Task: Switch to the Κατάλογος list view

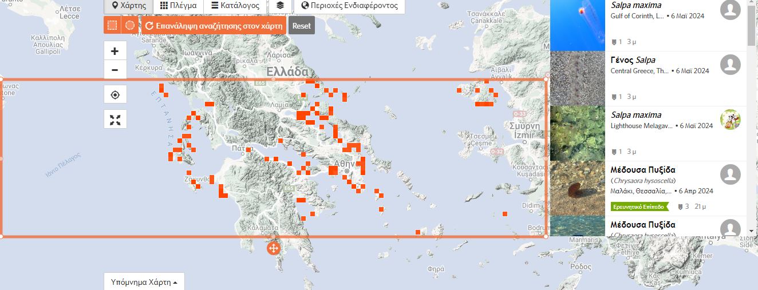Action: tap(235, 6)
